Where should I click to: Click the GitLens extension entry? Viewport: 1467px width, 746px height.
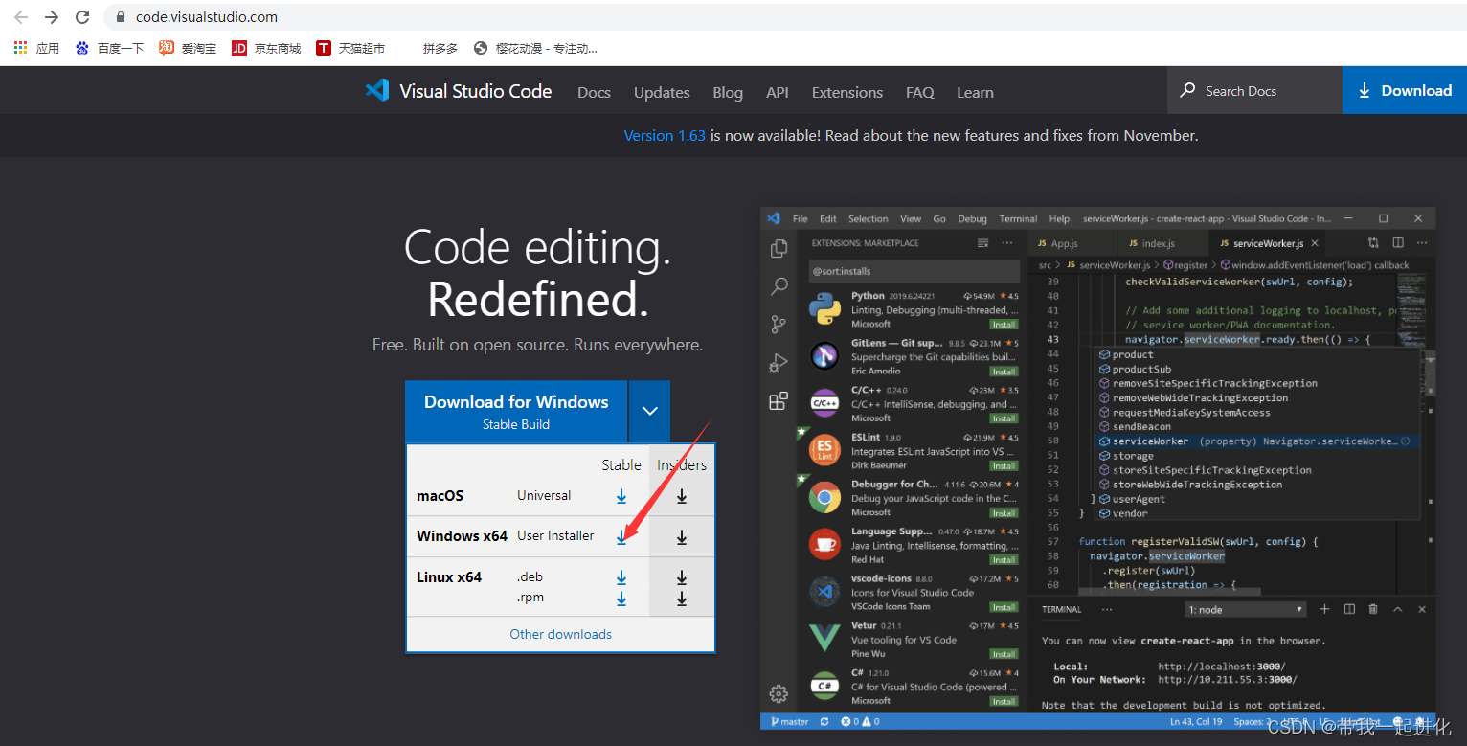click(913, 356)
